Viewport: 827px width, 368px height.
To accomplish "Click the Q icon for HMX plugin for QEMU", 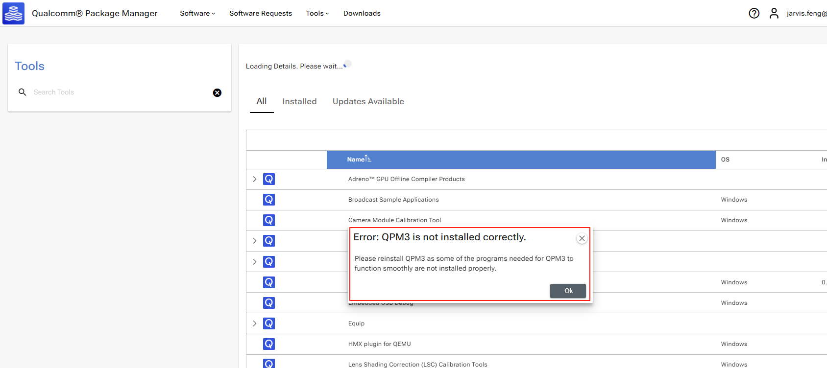I will pos(269,344).
